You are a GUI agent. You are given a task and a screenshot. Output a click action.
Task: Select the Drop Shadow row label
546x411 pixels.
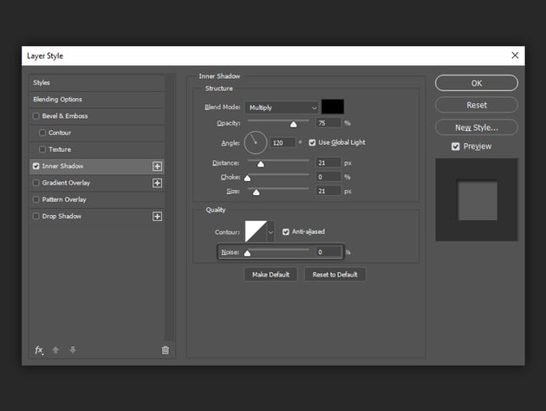[62, 216]
